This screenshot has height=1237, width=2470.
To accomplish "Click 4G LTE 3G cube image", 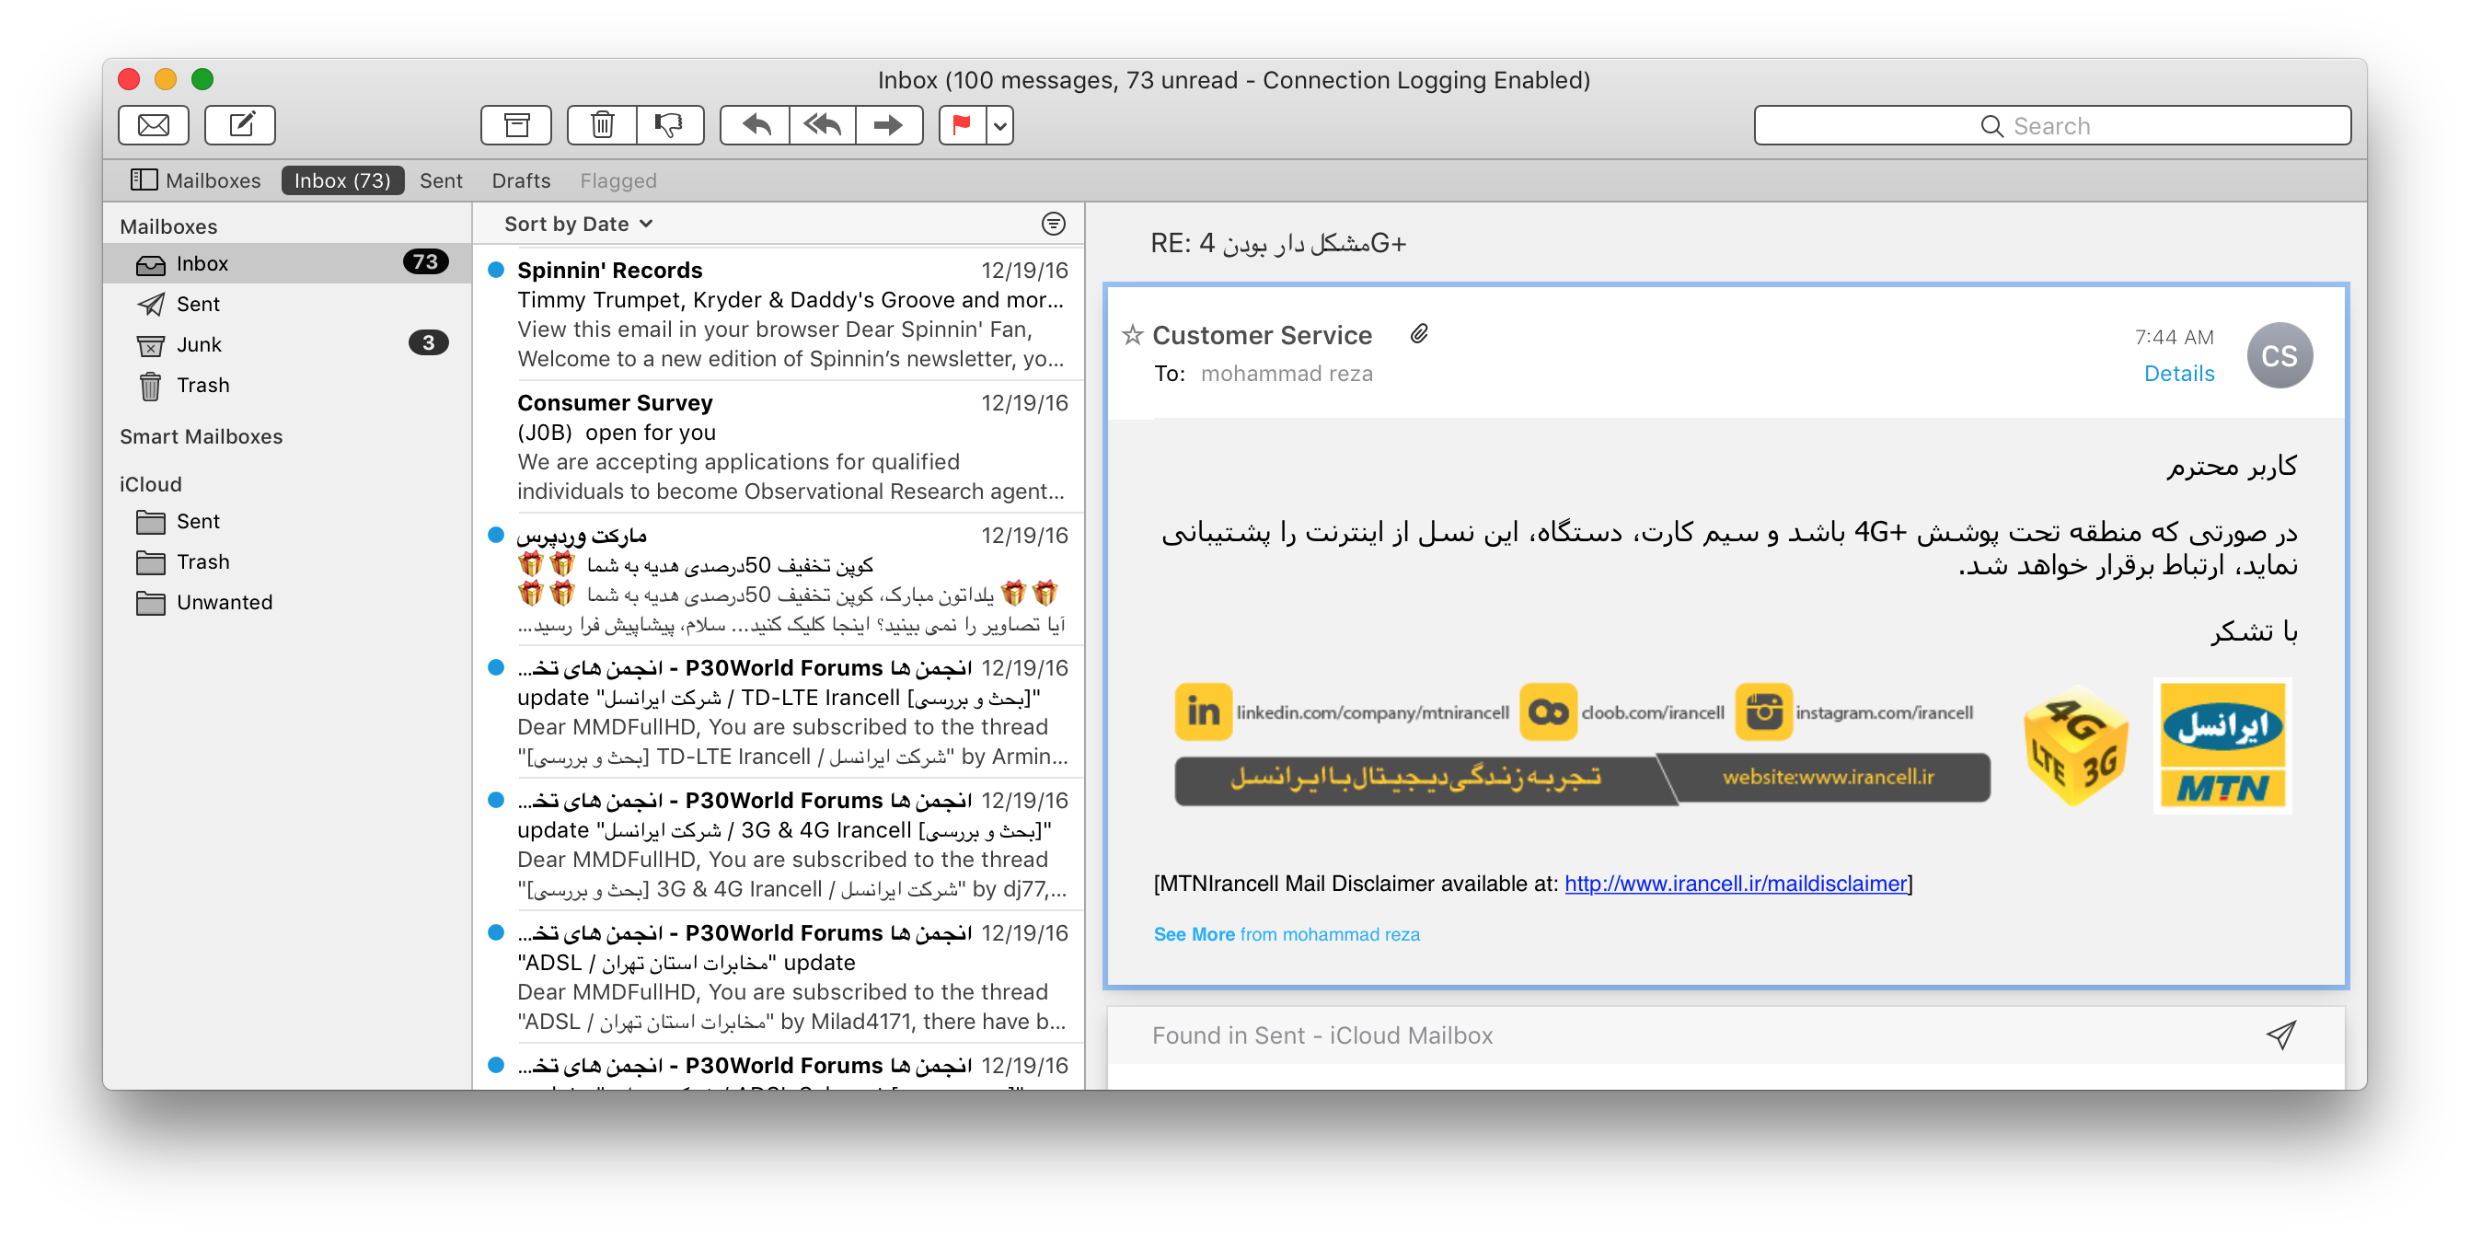I will point(2076,748).
